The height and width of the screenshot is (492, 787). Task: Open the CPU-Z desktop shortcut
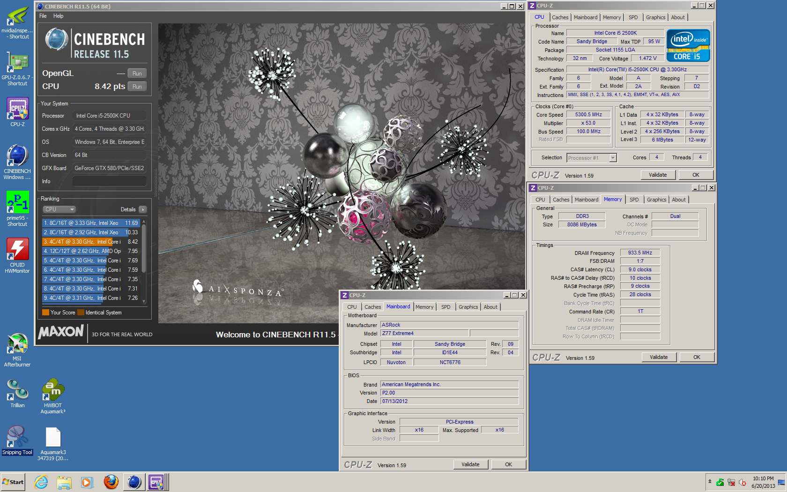pos(17,112)
